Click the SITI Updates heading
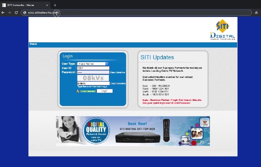 (x=157, y=57)
